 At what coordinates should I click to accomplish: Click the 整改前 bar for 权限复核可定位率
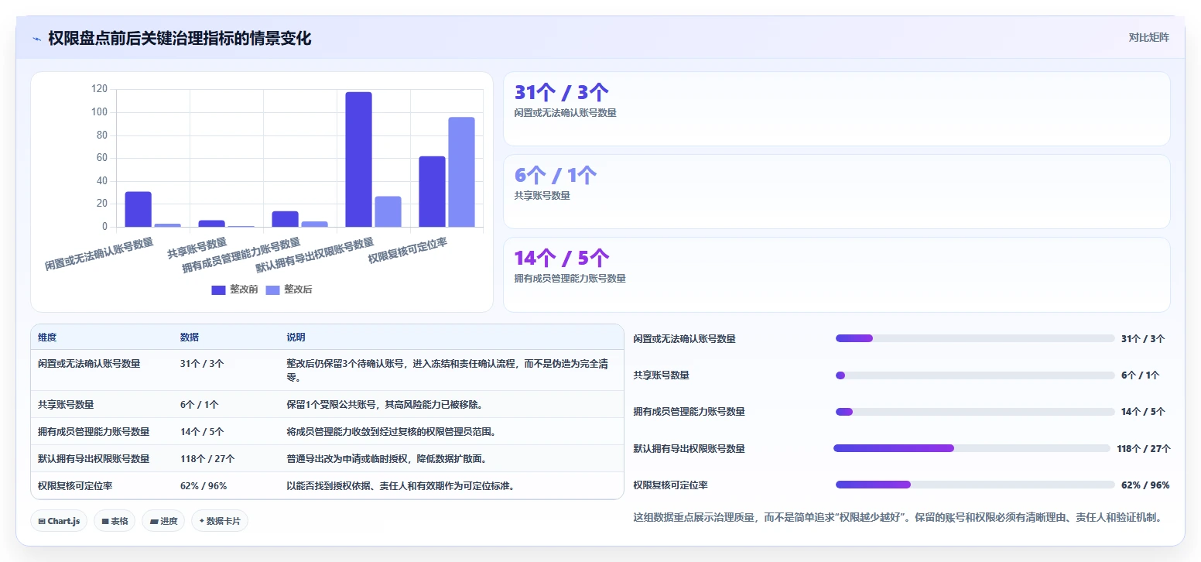click(x=432, y=192)
